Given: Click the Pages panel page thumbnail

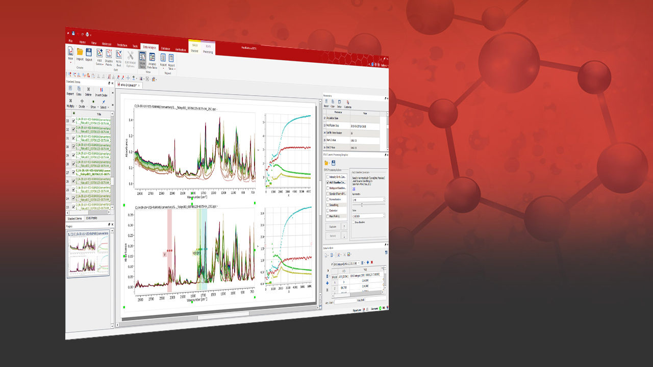Looking at the screenshot, I should tap(88, 253).
